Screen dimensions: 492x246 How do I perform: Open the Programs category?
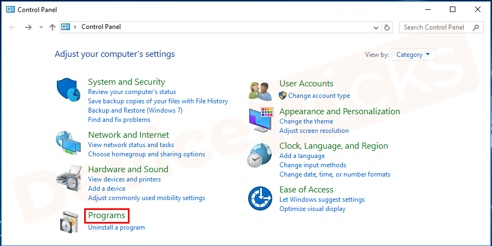point(107,215)
